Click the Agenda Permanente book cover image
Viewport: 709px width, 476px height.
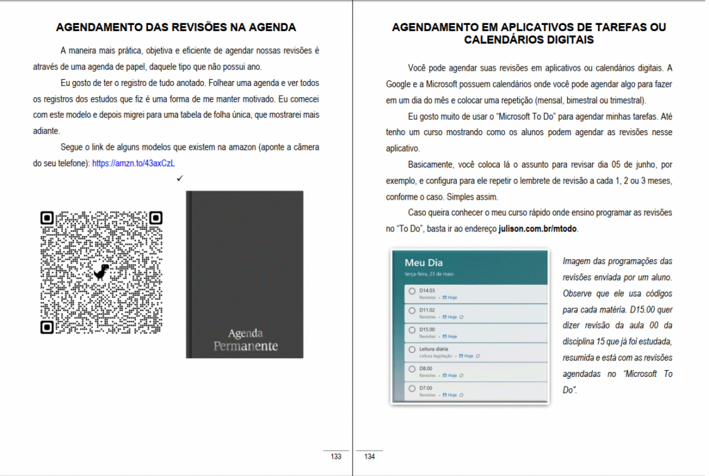244,274
